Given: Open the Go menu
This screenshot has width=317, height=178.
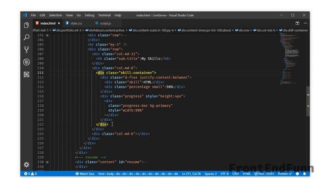Looking at the screenshot, I should point(79,15).
